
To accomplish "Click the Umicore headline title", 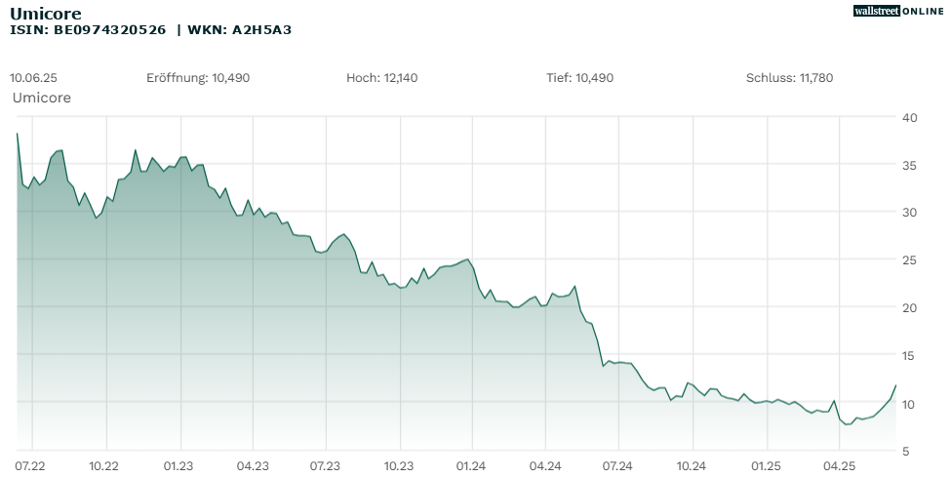I will [46, 14].
